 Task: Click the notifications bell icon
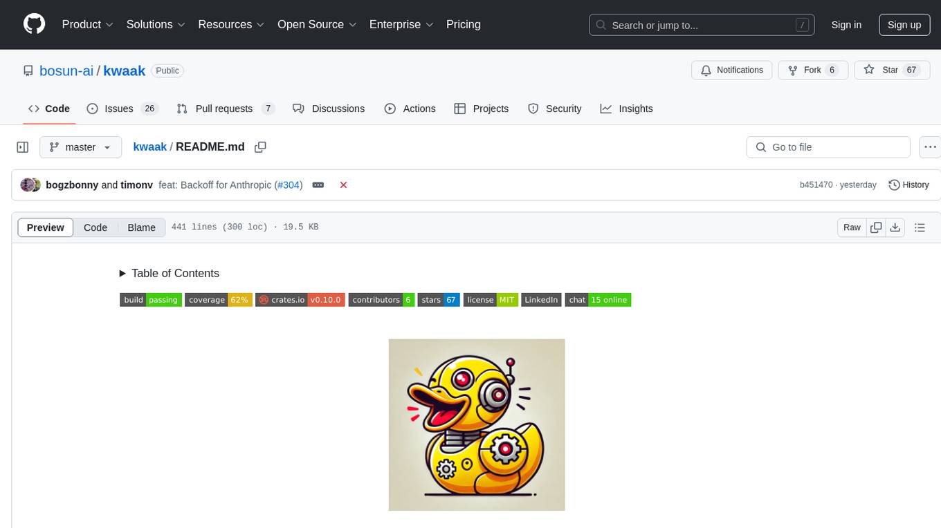706,70
